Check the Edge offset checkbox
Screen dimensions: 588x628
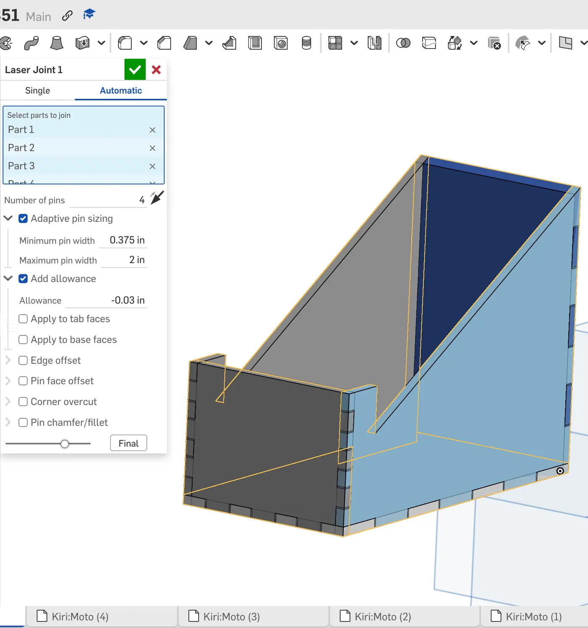(23, 360)
